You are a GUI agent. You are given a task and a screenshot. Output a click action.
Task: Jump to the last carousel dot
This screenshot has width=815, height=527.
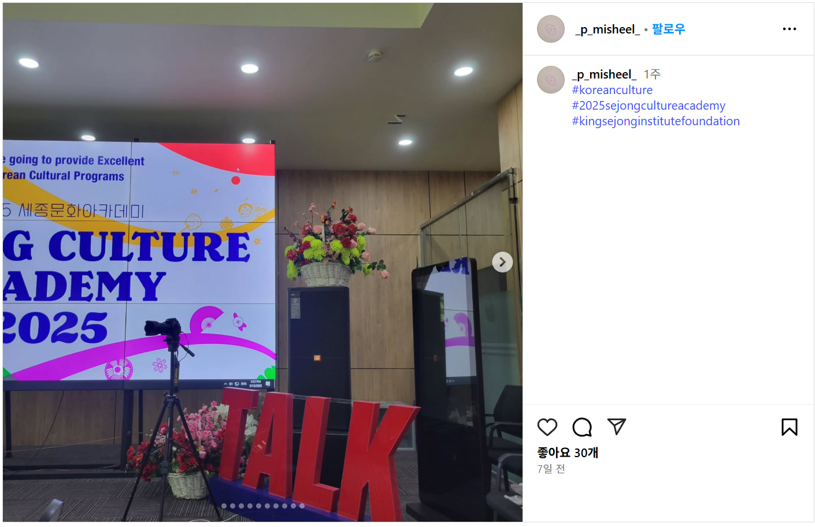(x=302, y=506)
